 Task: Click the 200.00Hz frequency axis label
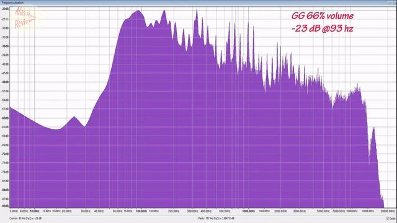(x=174, y=211)
